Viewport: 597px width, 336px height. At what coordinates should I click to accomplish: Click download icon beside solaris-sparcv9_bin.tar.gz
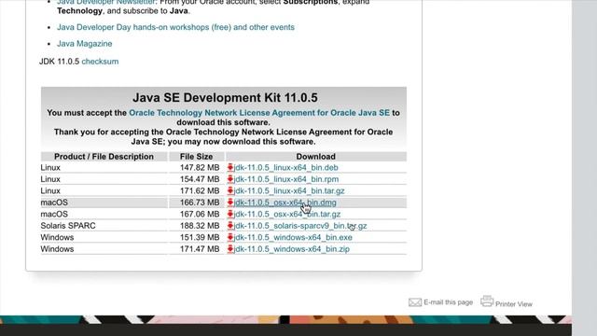point(230,226)
